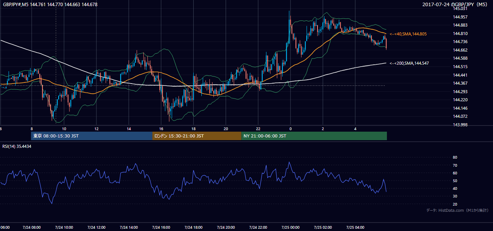Click the RSI 50 level label
Screen dimensions: 493x231
(455, 181)
